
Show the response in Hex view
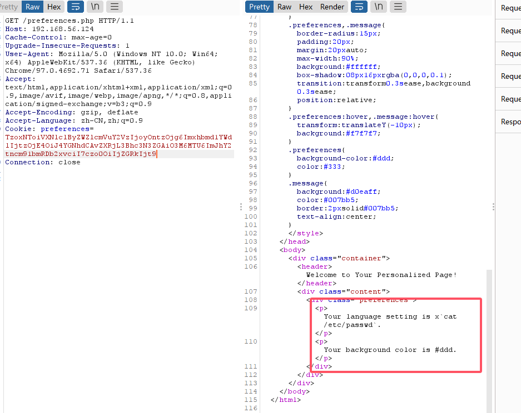coord(306,7)
